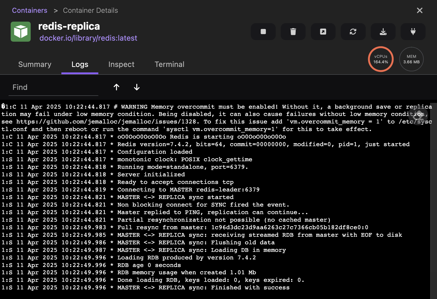Switch to the Summary tab
437x299 pixels.
(x=35, y=64)
